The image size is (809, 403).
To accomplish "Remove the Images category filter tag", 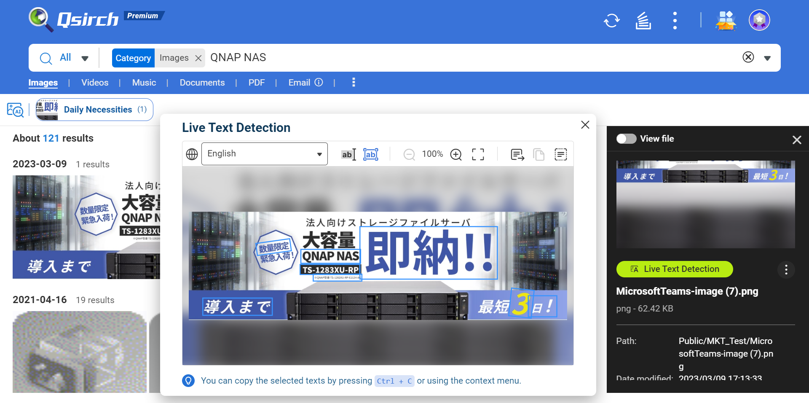I will (198, 58).
